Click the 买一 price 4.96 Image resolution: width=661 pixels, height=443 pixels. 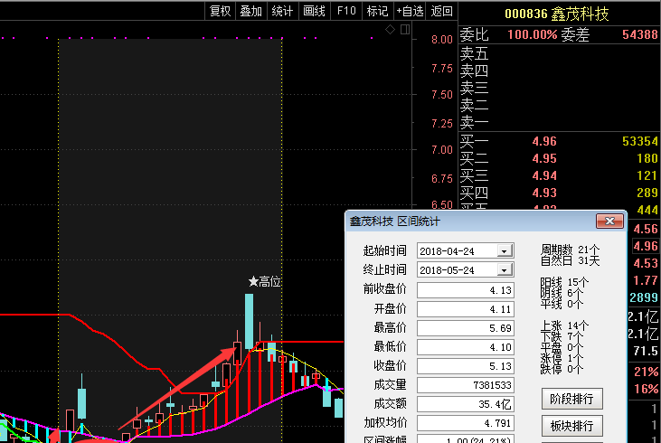(x=544, y=141)
